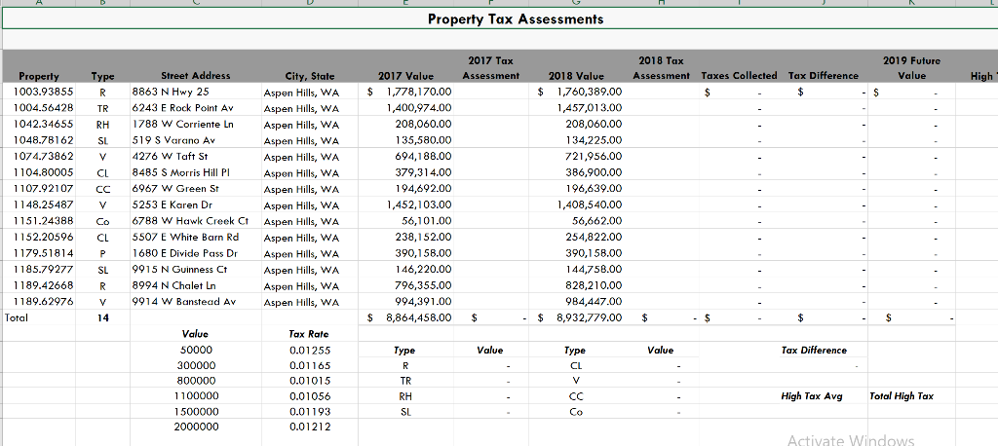998x446 pixels.
Task: Select address 9914 W Banstead Av
Action: (184, 302)
